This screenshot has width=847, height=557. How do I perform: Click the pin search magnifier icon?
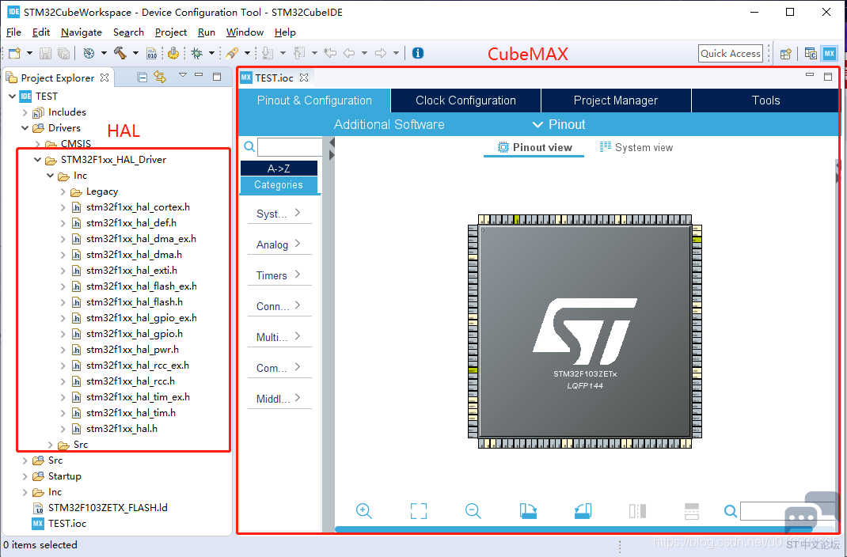(731, 510)
